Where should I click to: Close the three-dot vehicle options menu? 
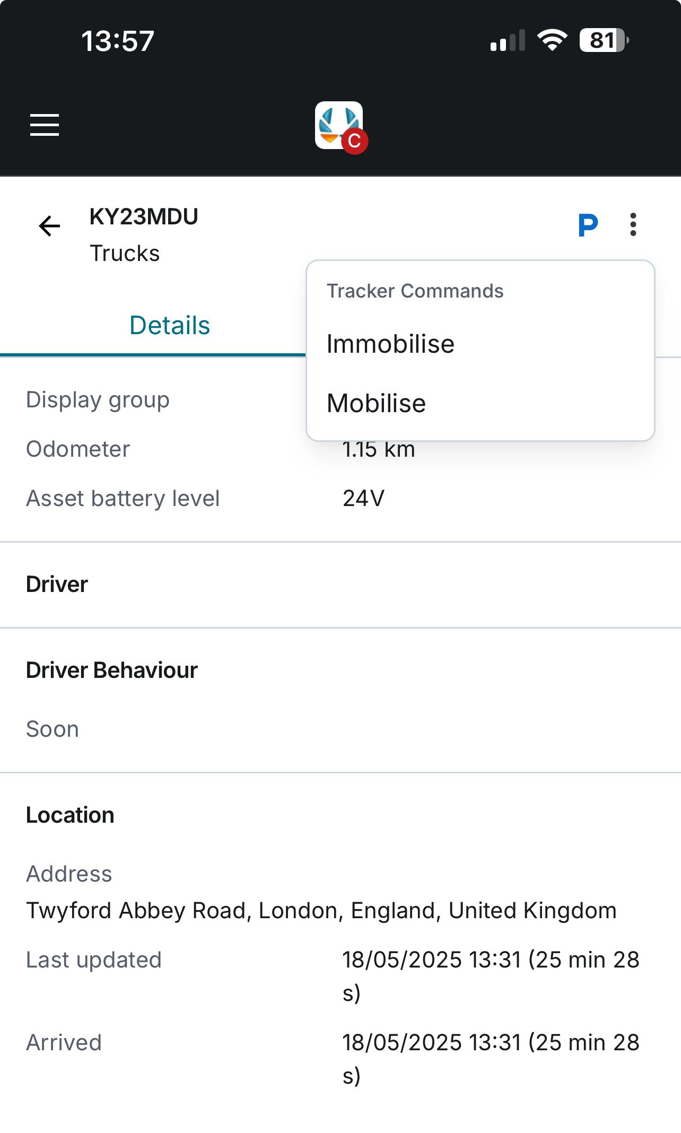point(633,225)
